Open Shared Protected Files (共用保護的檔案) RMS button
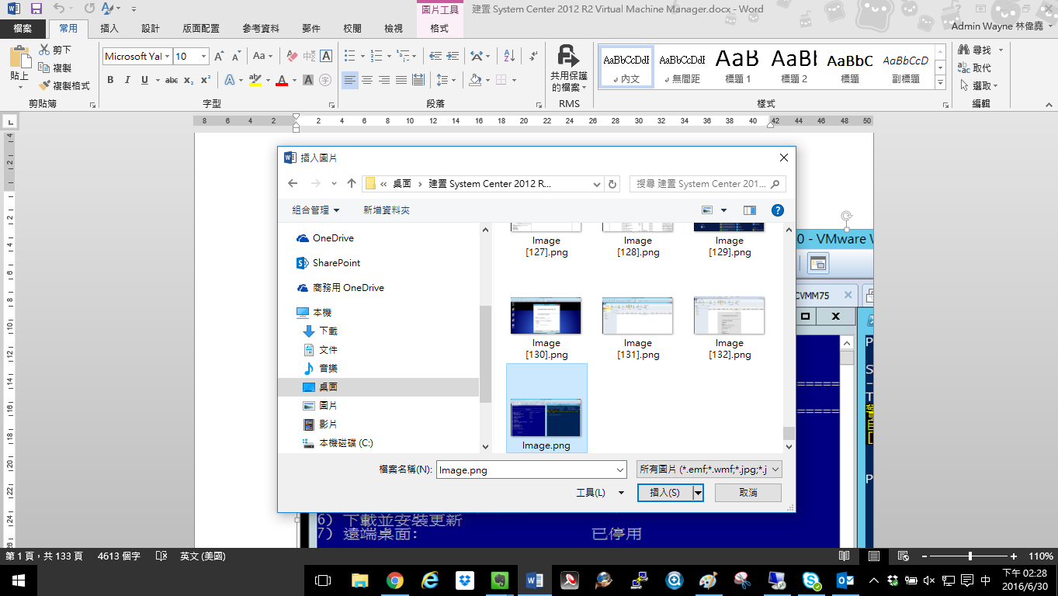 coord(569,69)
